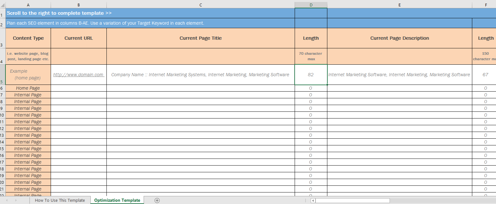Select row 10 header
Screen dimensions: 496x204
click(x=3, y=115)
